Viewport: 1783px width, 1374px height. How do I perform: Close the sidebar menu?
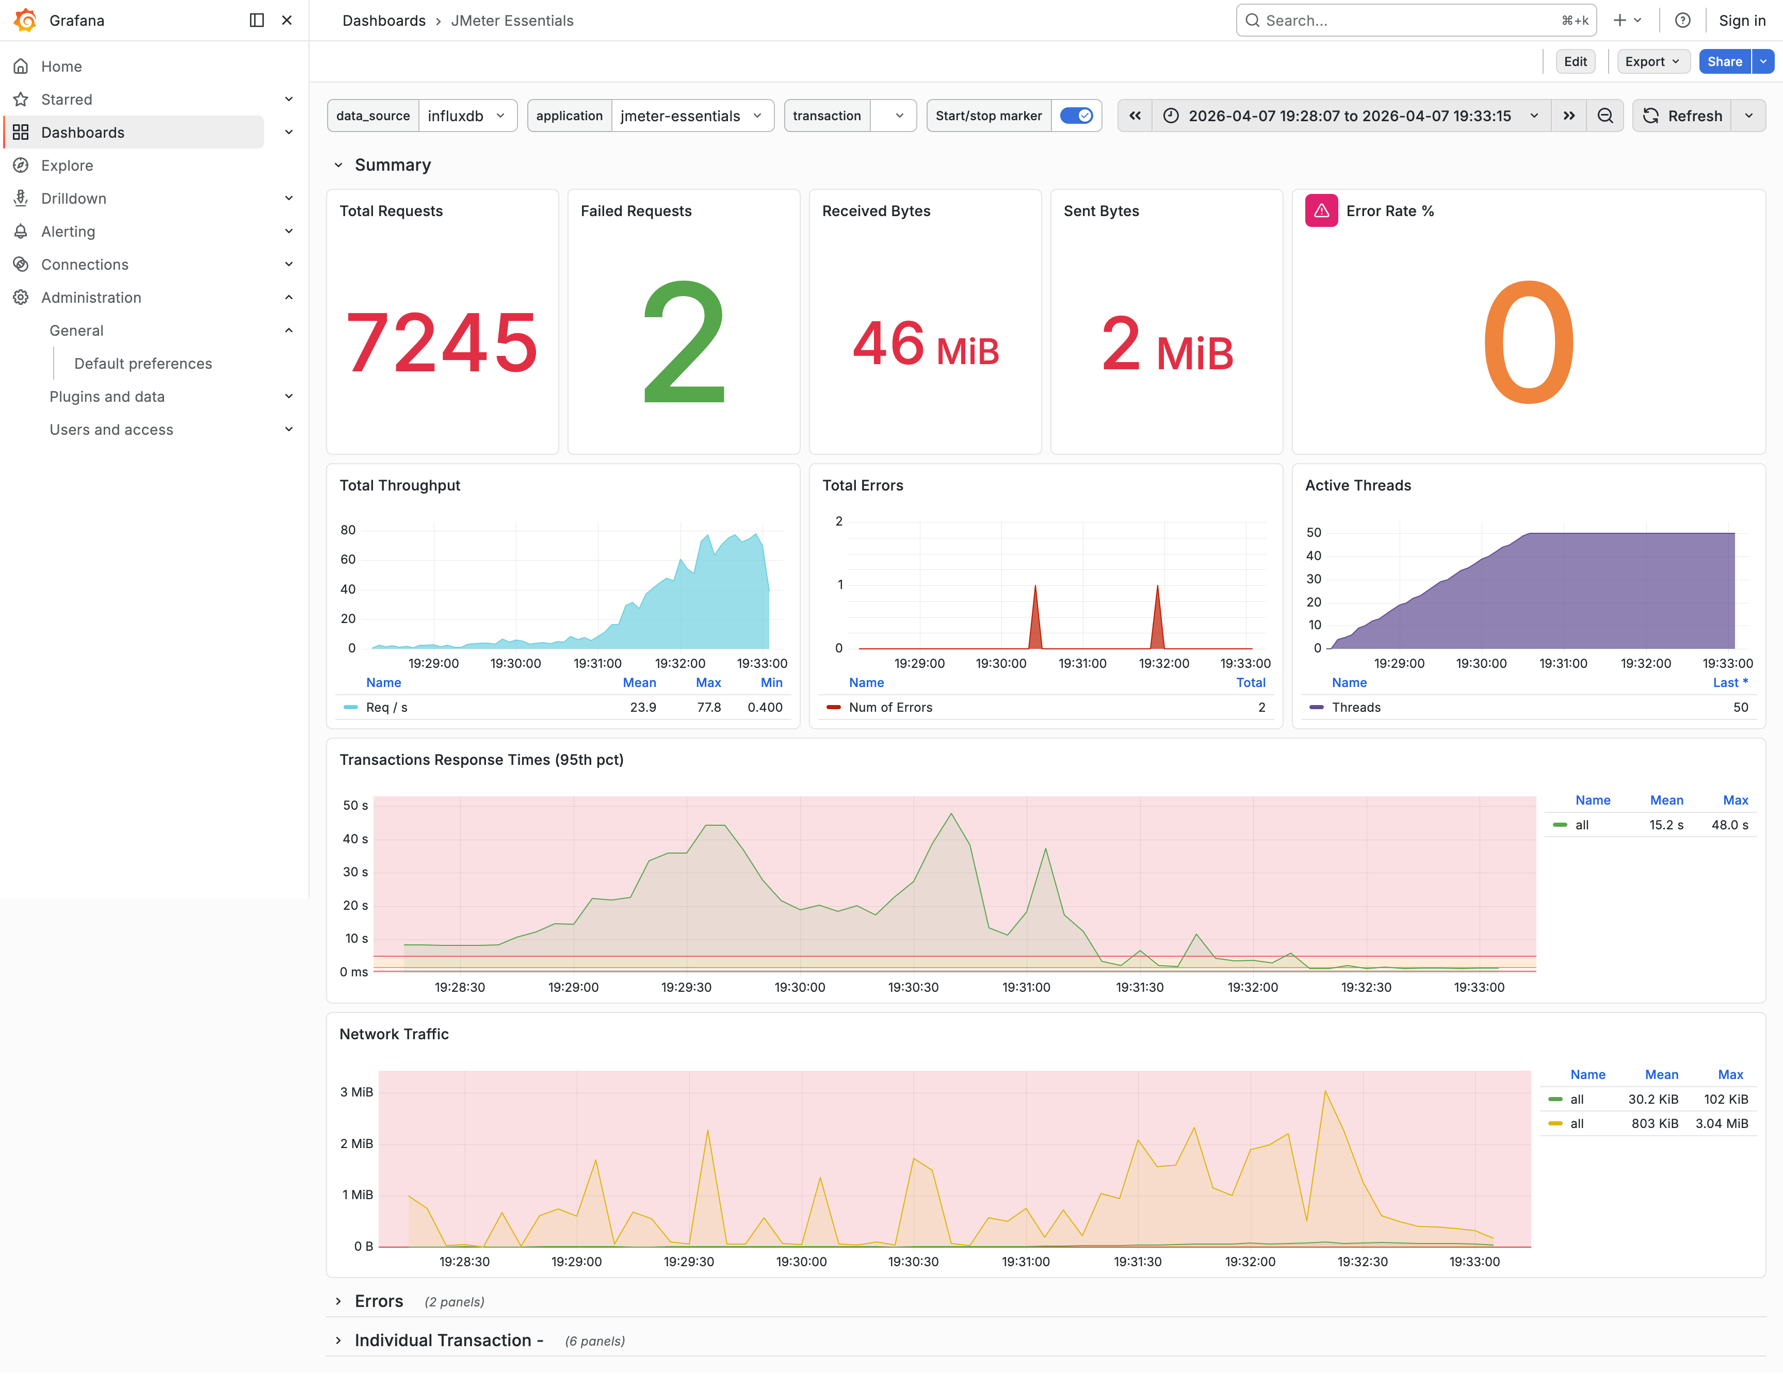click(x=286, y=21)
